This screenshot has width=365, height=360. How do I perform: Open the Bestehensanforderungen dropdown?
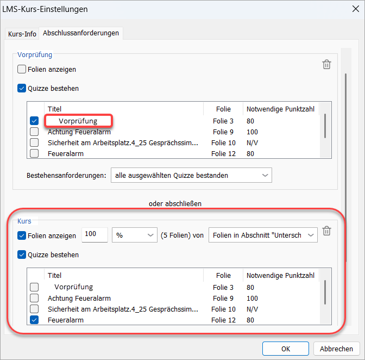click(x=191, y=175)
